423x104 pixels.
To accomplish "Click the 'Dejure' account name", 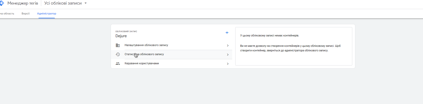I will click(121, 36).
